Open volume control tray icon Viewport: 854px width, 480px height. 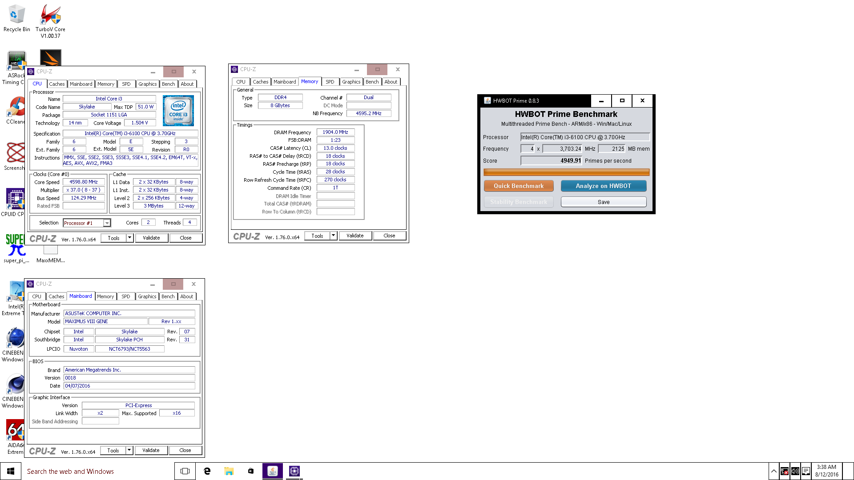[795, 471]
